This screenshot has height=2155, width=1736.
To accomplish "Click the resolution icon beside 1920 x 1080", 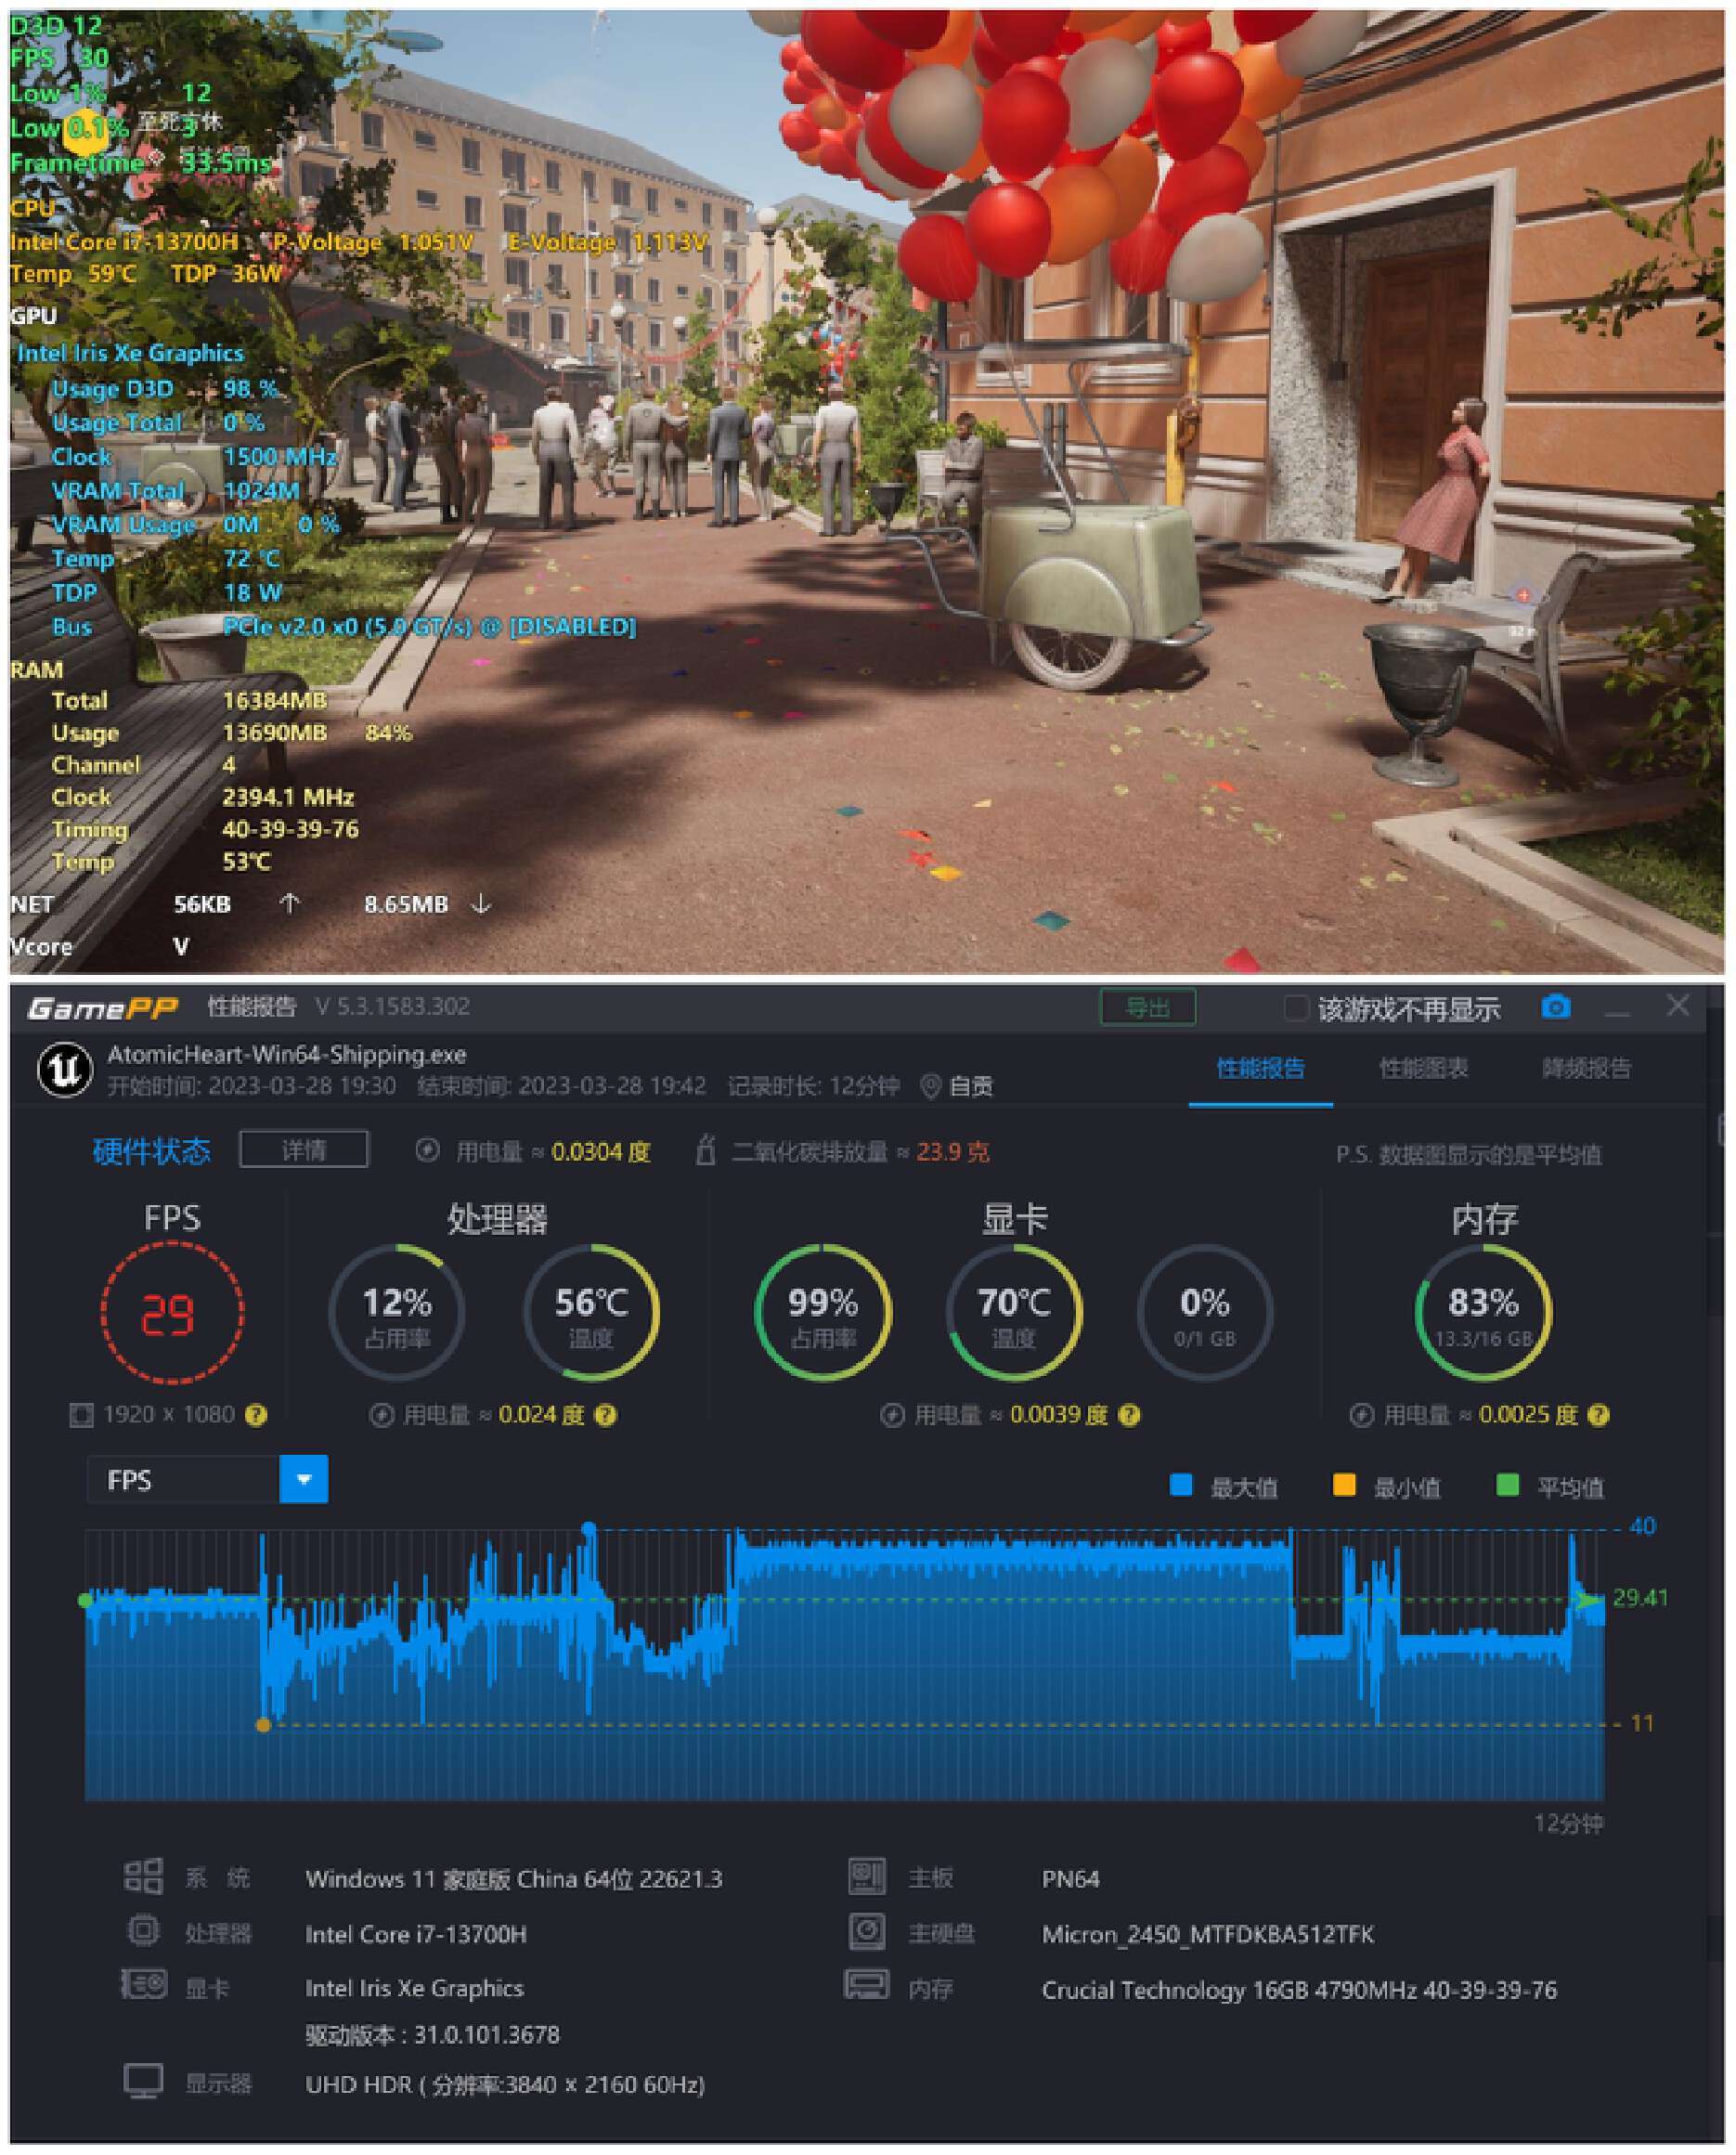I will (80, 1415).
